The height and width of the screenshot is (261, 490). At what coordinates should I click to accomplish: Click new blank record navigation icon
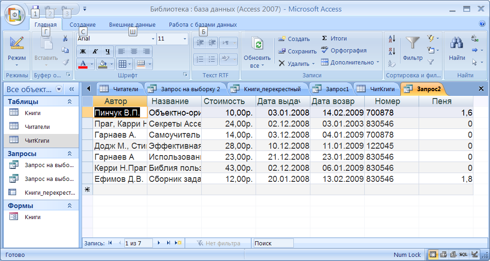pyautogui.click(x=178, y=243)
